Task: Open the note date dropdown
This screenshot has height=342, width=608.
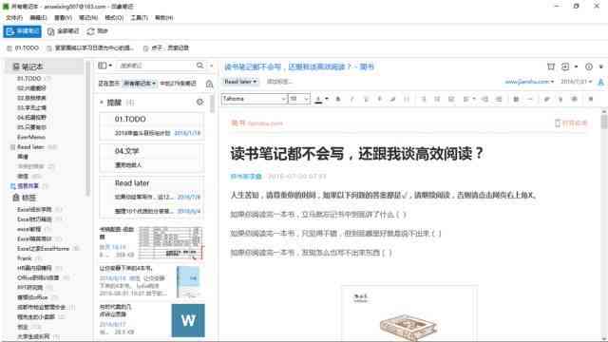Action: tap(577, 82)
